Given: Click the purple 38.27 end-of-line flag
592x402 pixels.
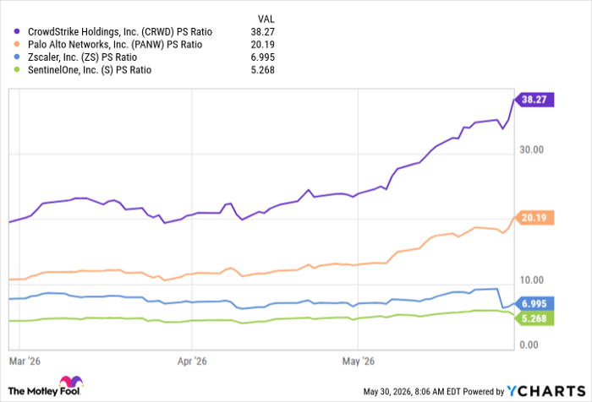Looking at the screenshot, I should (x=534, y=100).
